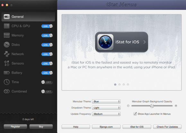
Task: Select the General sidebar item
Action: (x=28, y=17)
